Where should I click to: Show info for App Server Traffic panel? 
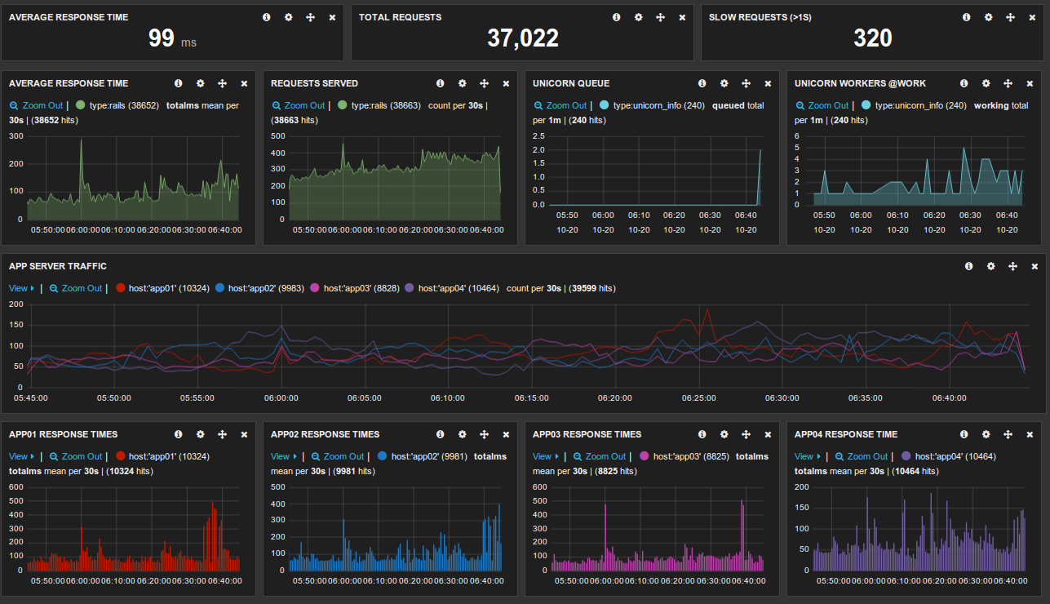pyautogui.click(x=969, y=266)
